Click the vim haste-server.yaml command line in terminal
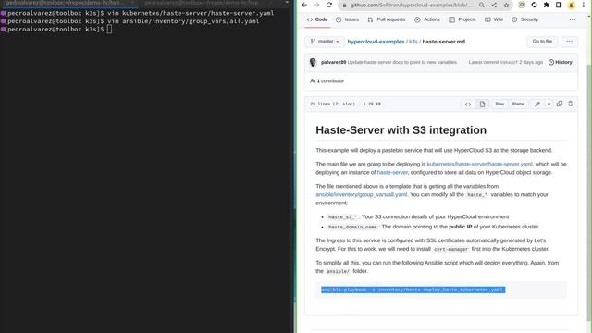The image size is (592, 333). click(138, 13)
